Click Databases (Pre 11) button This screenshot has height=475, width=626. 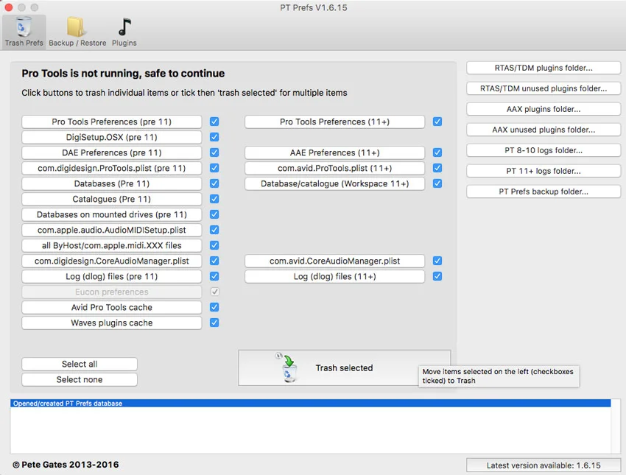tap(112, 183)
